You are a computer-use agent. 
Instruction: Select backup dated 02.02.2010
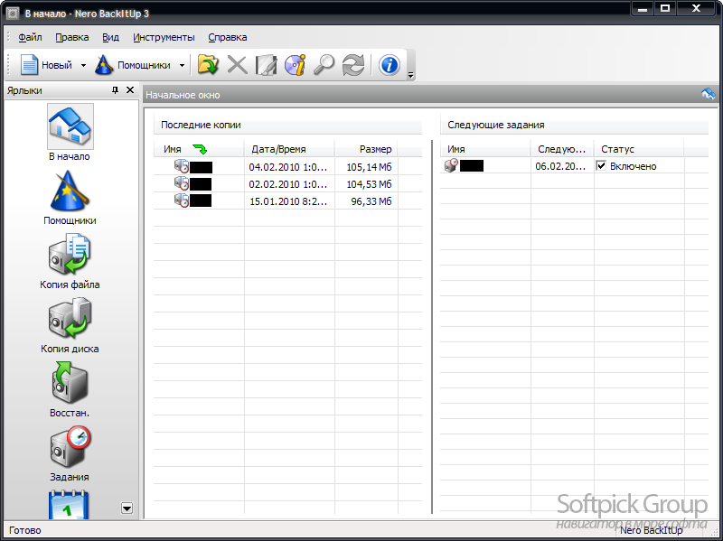(287, 184)
